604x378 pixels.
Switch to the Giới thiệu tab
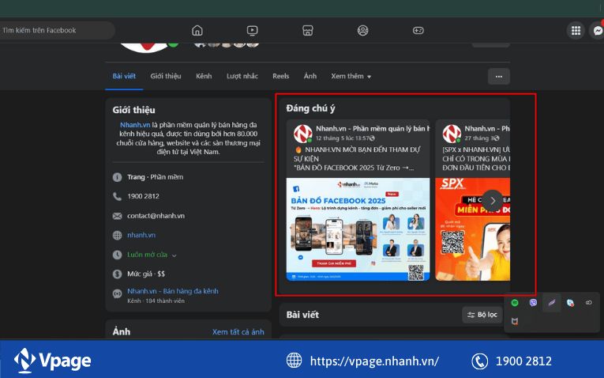(166, 76)
